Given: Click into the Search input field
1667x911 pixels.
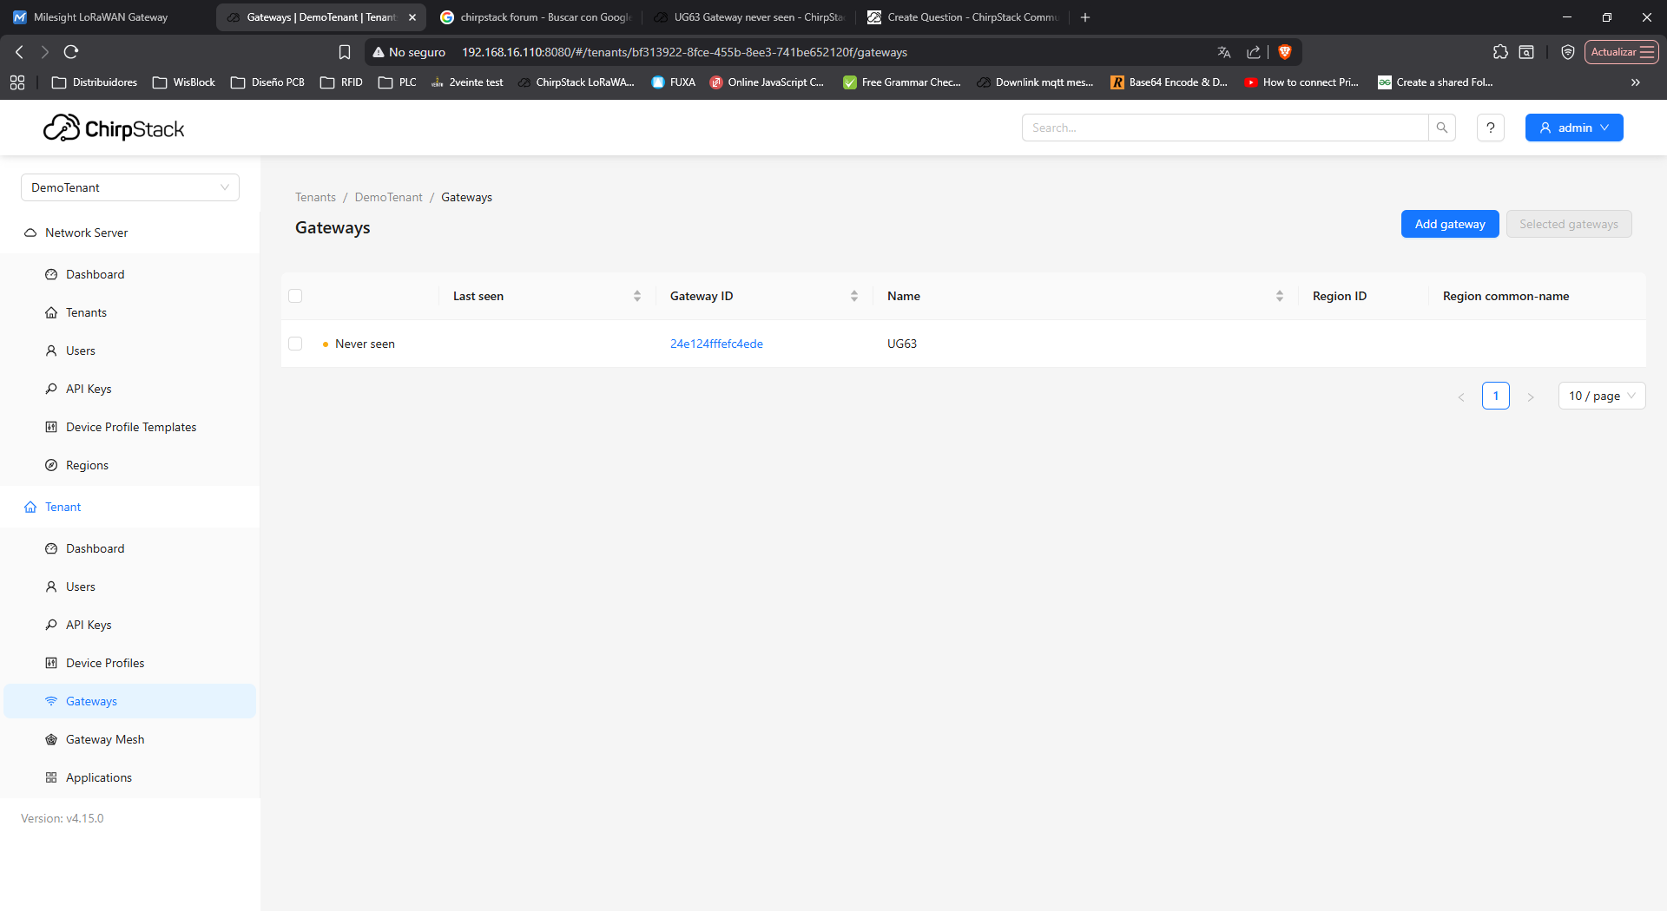Looking at the screenshot, I should [1224, 128].
